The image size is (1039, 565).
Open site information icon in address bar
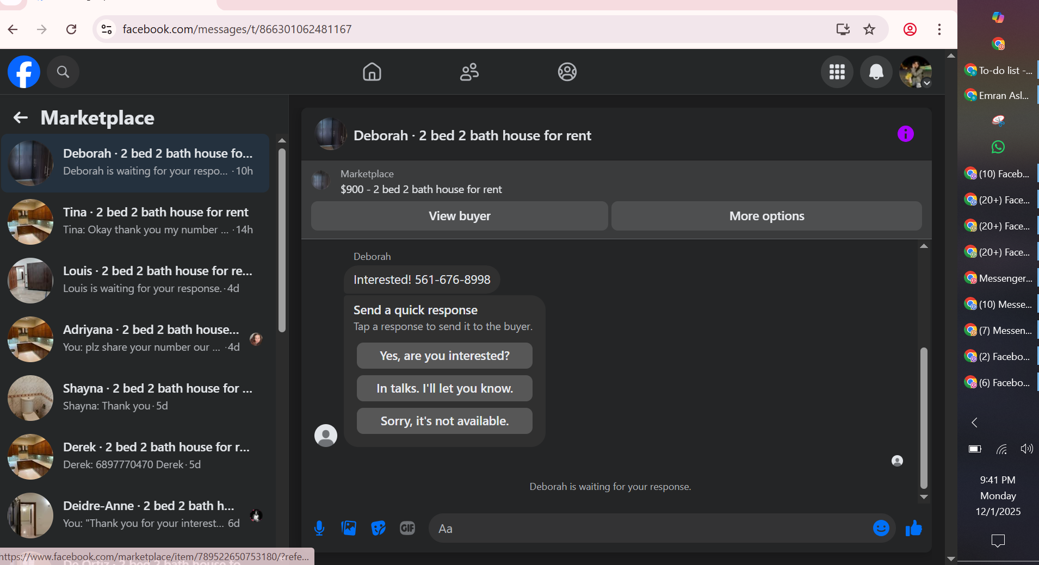(107, 29)
